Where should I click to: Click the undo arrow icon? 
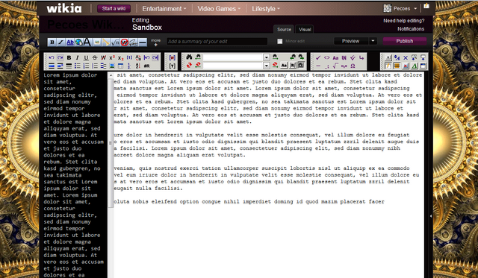click(x=52, y=57)
